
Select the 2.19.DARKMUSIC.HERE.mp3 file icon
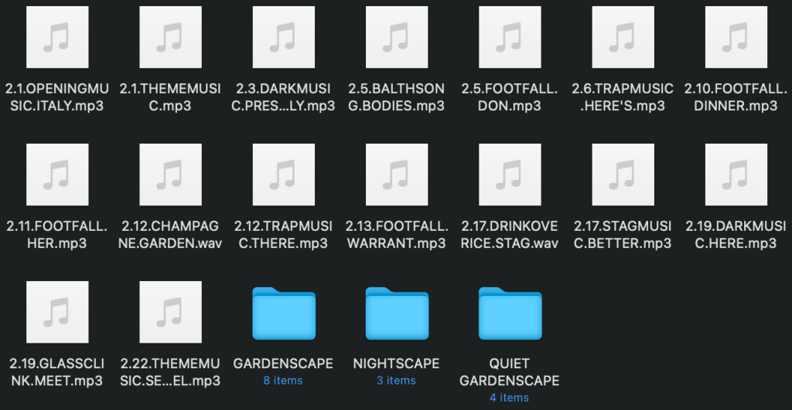click(x=736, y=175)
